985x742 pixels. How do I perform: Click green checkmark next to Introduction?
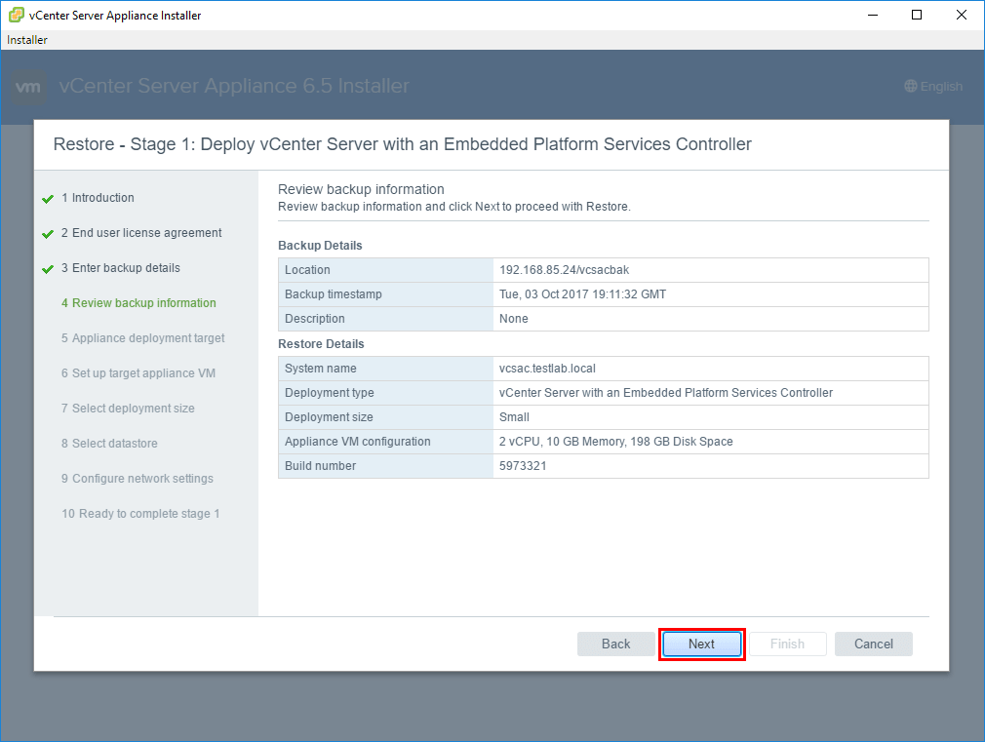pyautogui.click(x=48, y=199)
